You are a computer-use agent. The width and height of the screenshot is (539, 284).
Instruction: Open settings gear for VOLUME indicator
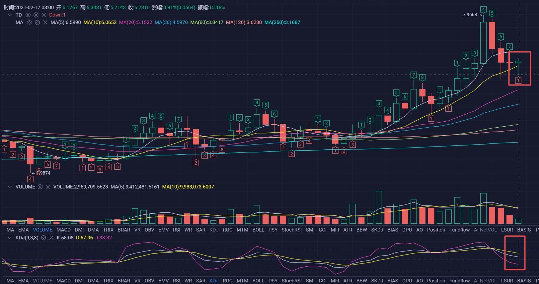40,187
